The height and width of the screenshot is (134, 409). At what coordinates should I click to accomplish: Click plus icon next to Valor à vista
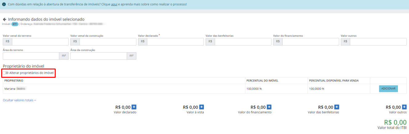coord(201,107)
